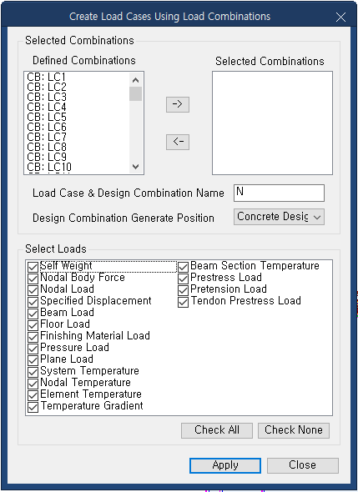Click the Defined Combinations scrollbar thumb
The height and width of the screenshot is (492, 358).
[x=136, y=94]
